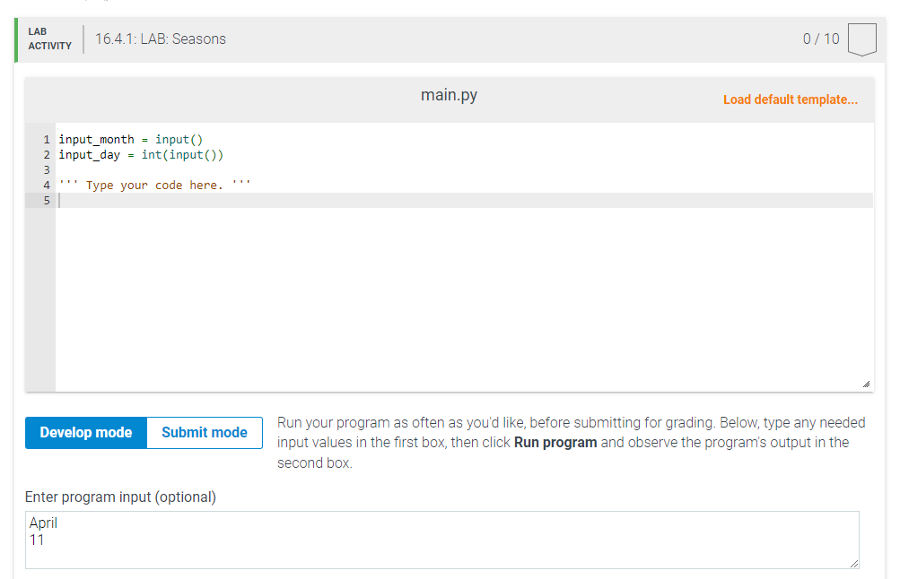Click the main.py file header
Viewport: 900px width, 579px height.
click(448, 94)
